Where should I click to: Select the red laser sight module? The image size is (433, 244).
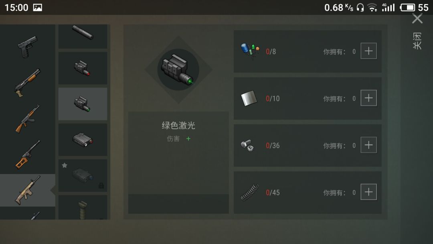(x=83, y=68)
